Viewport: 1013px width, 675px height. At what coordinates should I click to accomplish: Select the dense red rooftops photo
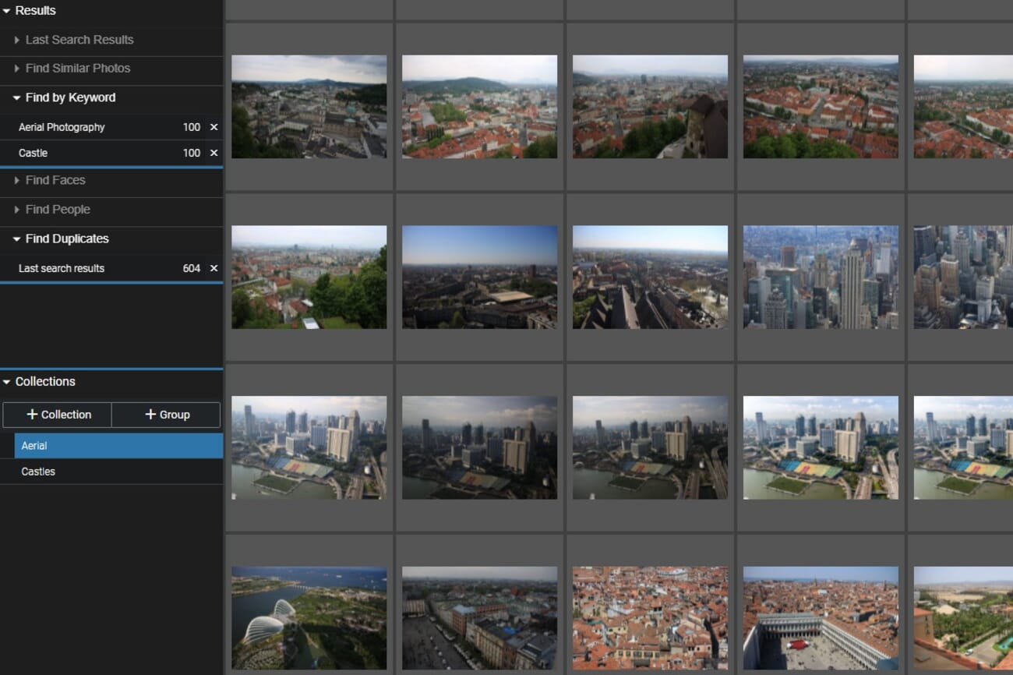click(x=650, y=617)
